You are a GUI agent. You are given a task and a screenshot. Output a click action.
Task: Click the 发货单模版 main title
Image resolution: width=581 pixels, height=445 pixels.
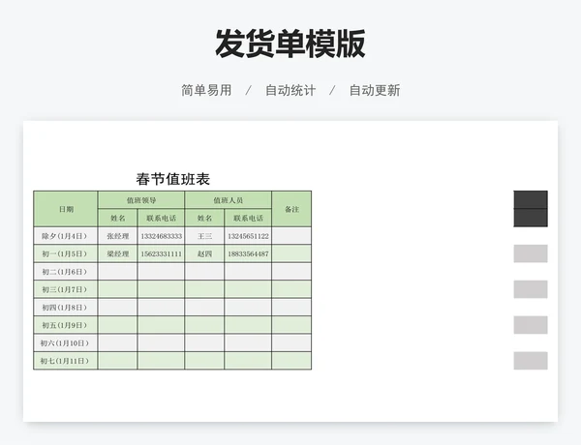pos(290,44)
